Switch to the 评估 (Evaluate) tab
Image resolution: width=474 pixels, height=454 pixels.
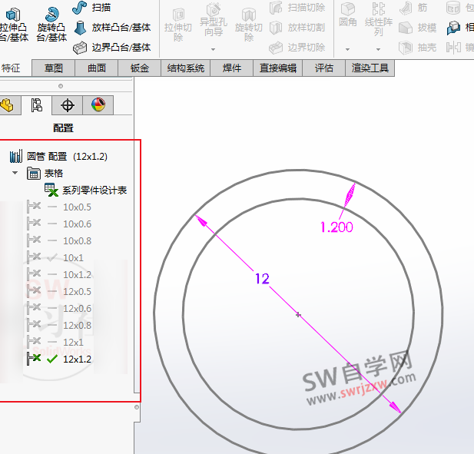pyautogui.click(x=323, y=68)
